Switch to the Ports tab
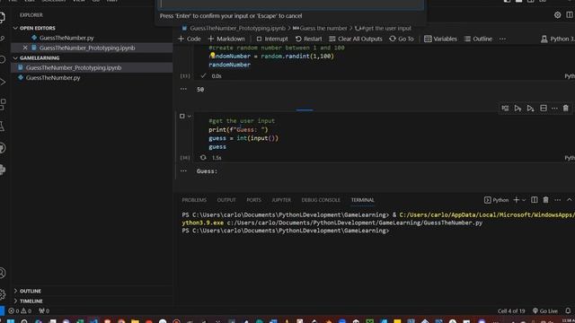 click(253, 200)
